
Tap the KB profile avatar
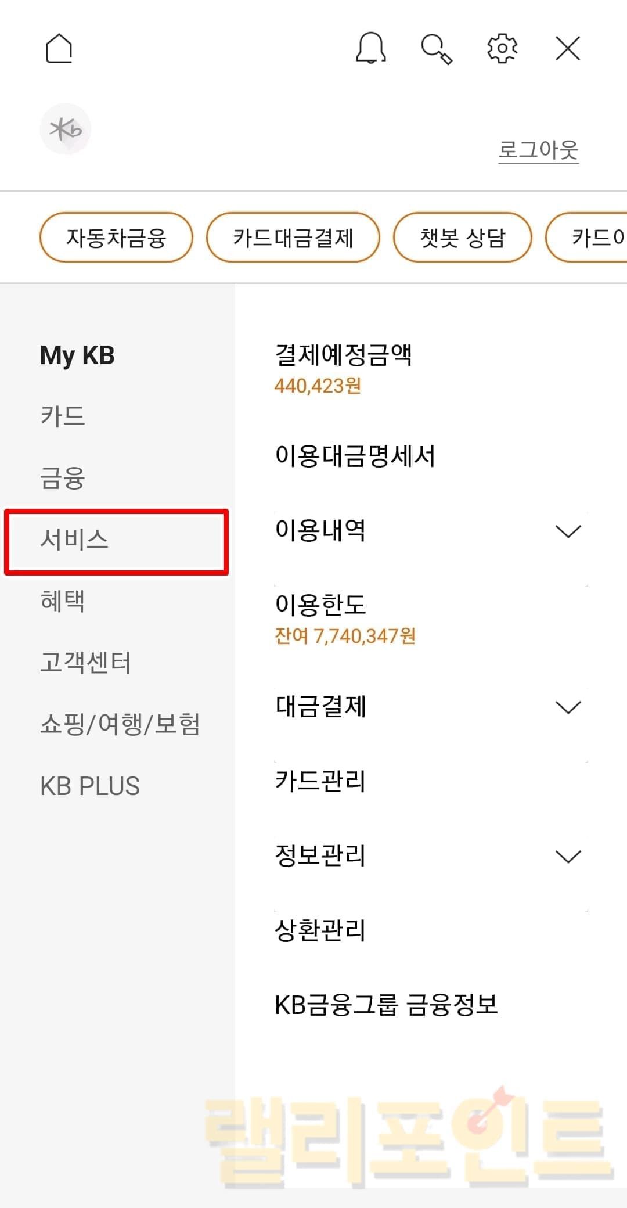[66, 129]
